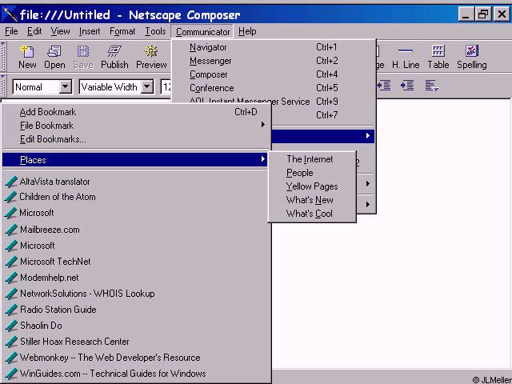Click the Shaolin Do bookmark icon
The width and height of the screenshot is (512, 384).
11,326
